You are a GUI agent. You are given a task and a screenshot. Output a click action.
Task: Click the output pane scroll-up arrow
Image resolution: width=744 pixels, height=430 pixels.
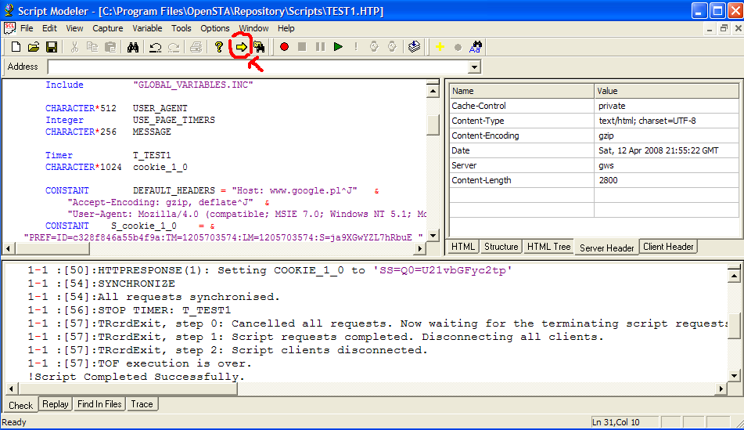coord(734,276)
